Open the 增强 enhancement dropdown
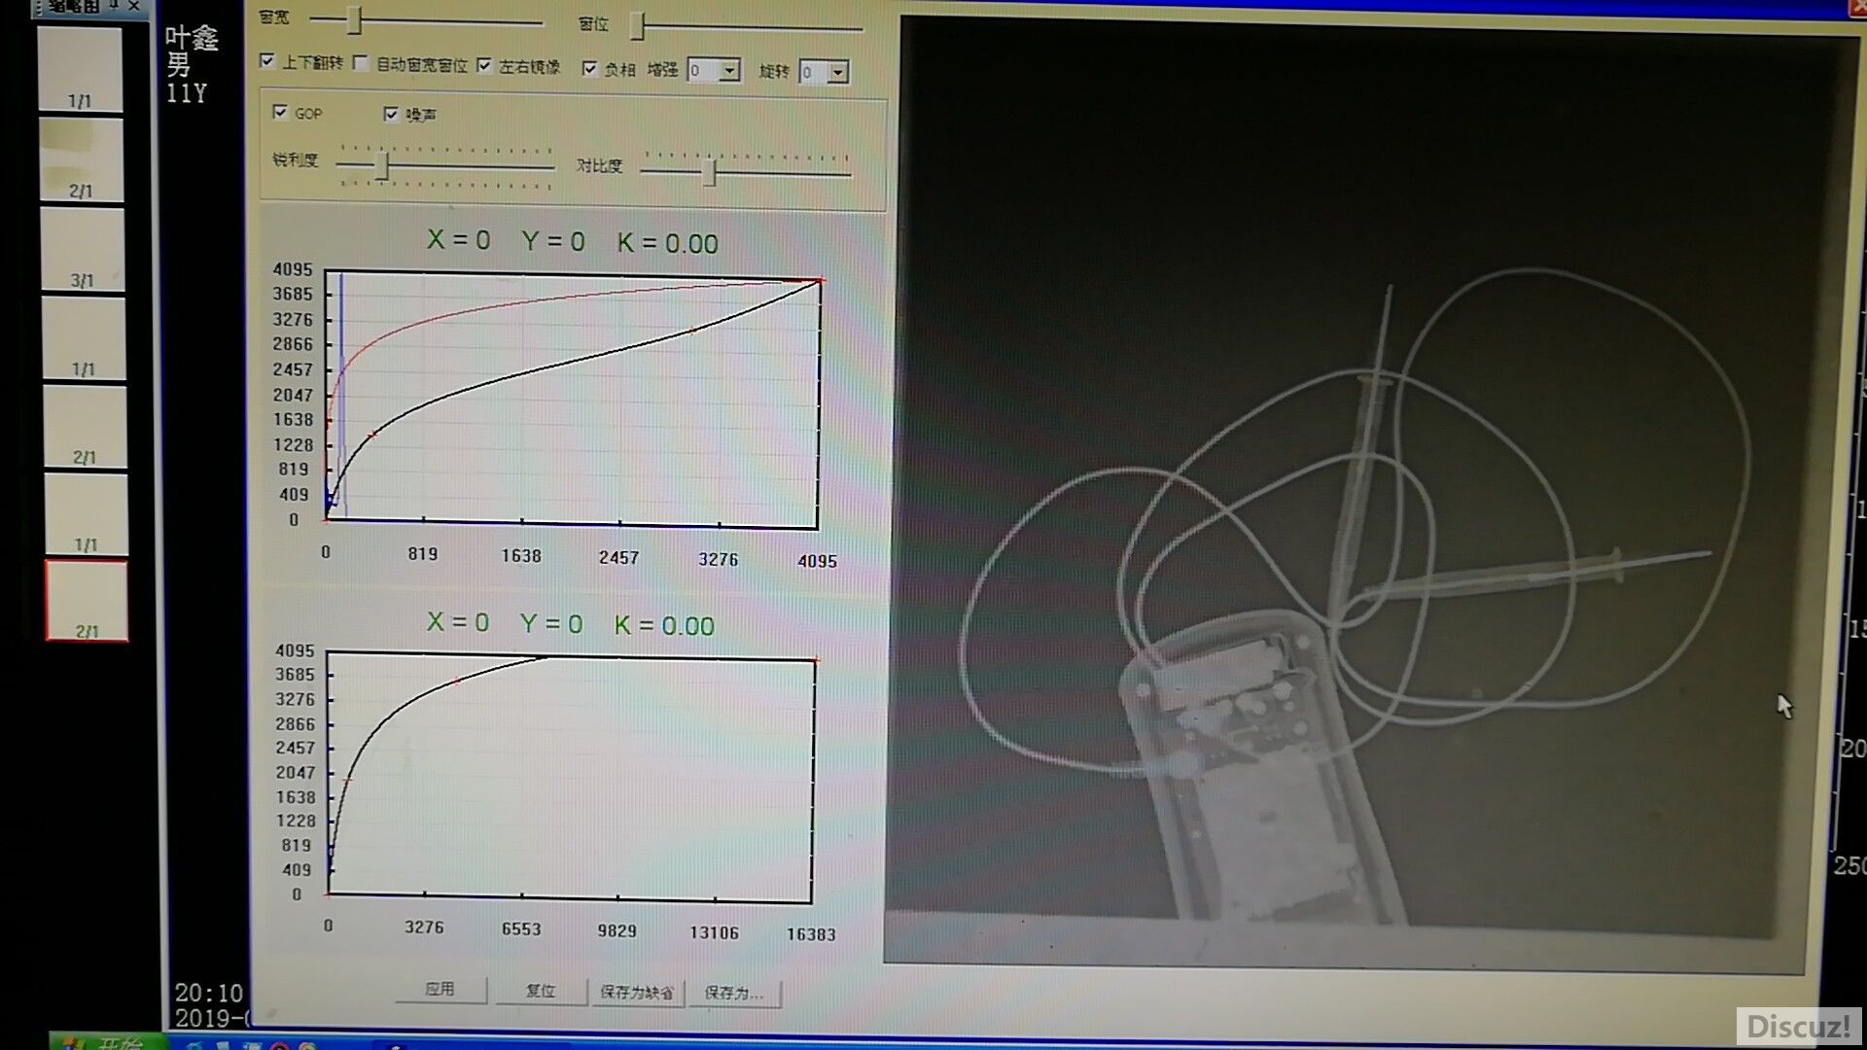 [728, 71]
